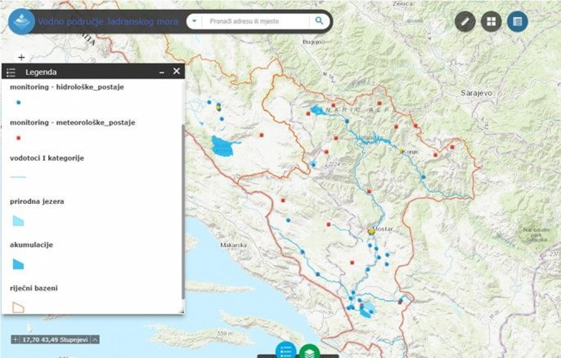Click the list icon in Legenda header

[x=9, y=71]
